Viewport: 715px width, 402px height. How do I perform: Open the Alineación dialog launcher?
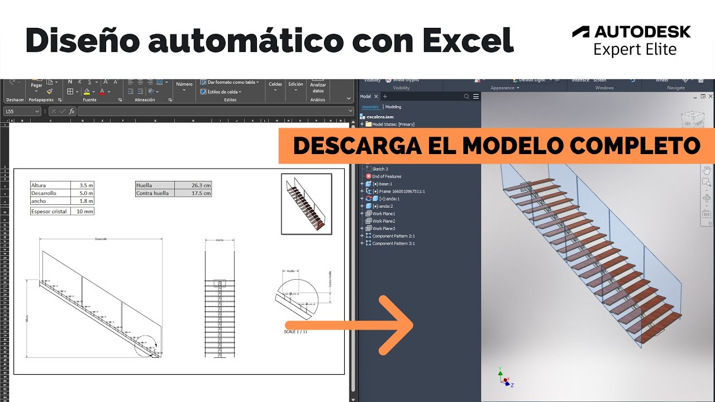click(170, 100)
